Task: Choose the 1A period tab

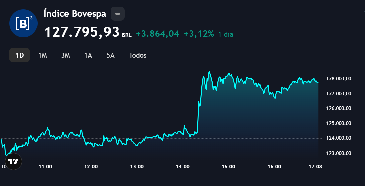Action: coord(88,55)
